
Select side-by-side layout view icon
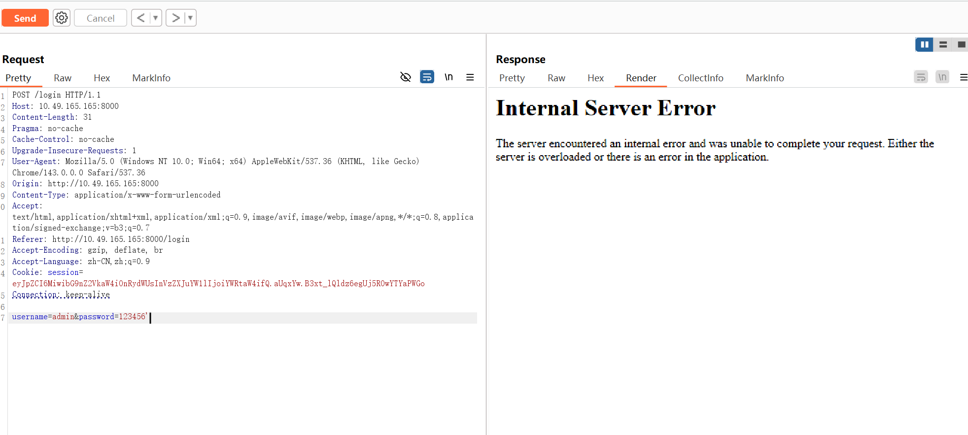(x=924, y=45)
